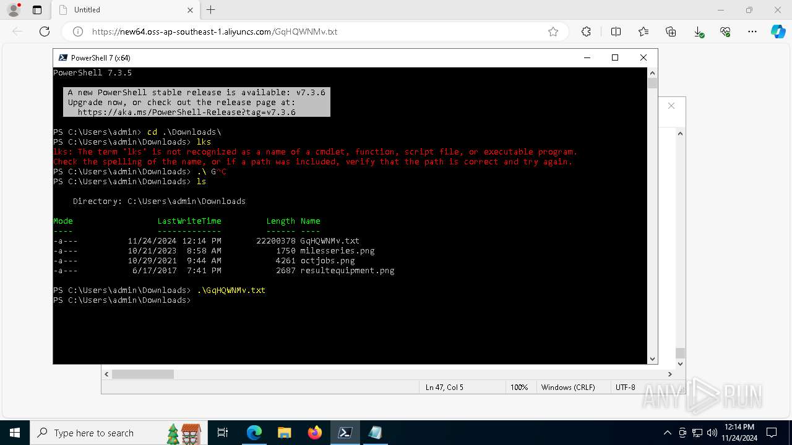Click the UTF-8 encoding indicator
Screen dimensions: 792x445
[x=626, y=388]
